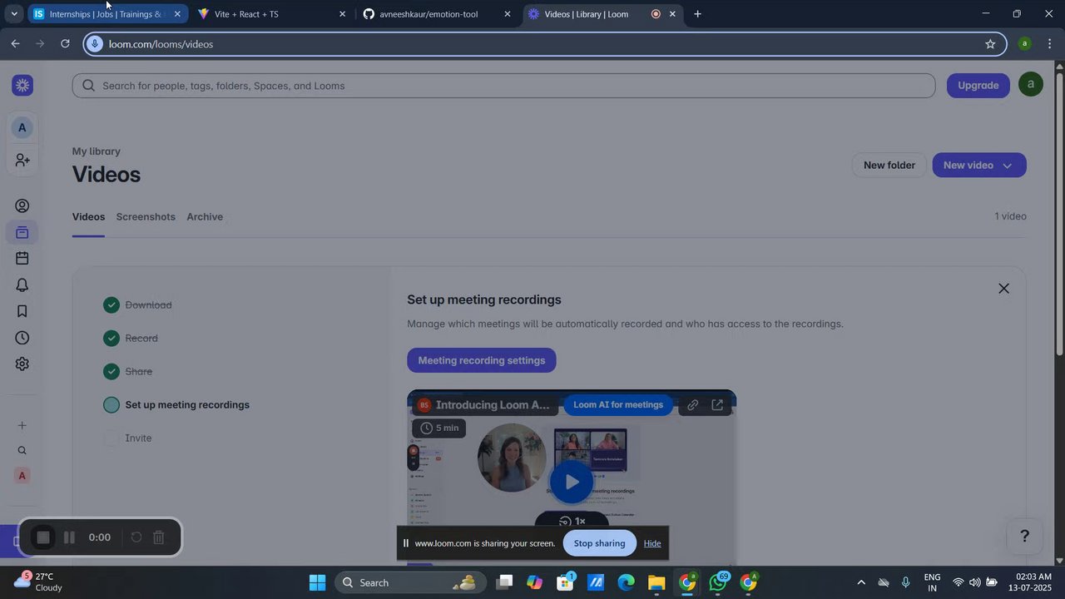
Task: Click the Hide link in sharing bar
Action: pyautogui.click(x=652, y=544)
